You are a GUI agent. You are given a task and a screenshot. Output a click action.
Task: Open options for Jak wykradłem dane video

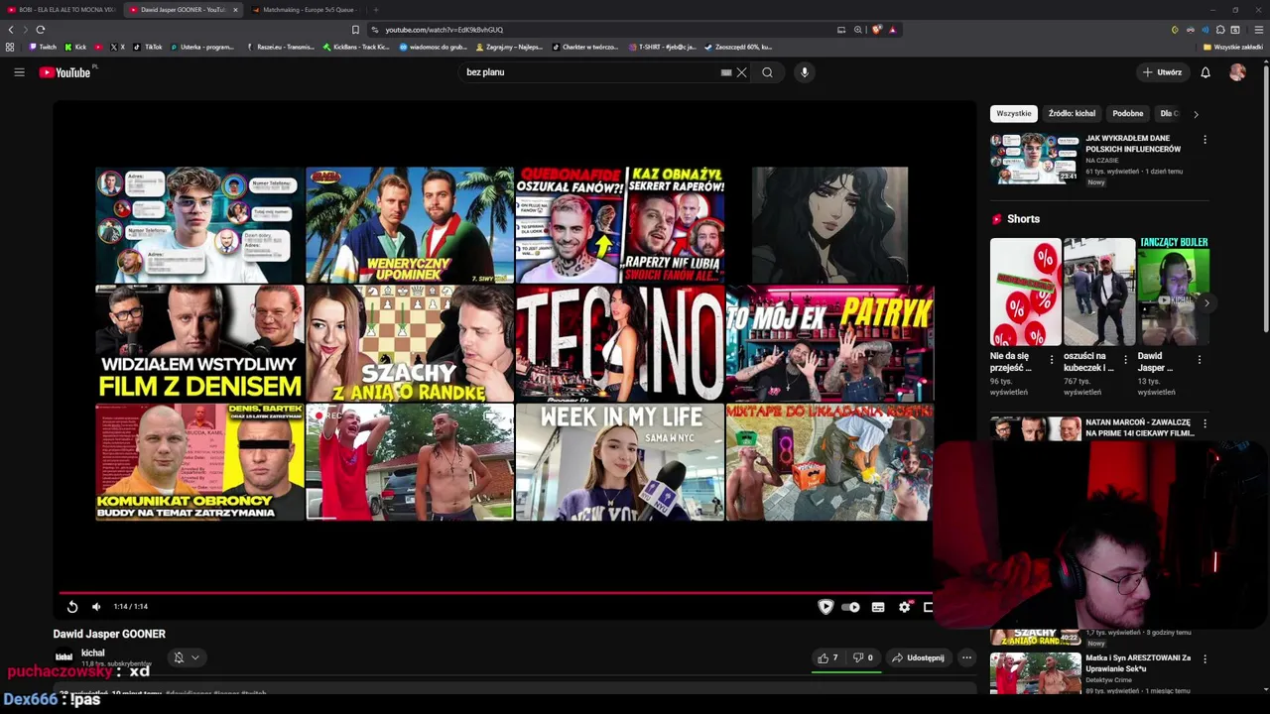pos(1205,140)
